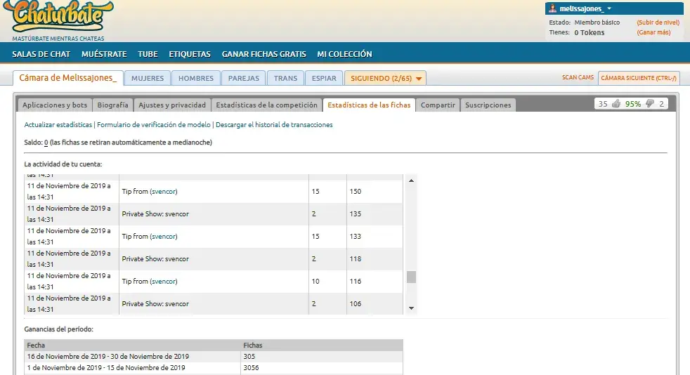Click the thumbs up vote icon
This screenshot has height=375, width=690.
pos(616,104)
